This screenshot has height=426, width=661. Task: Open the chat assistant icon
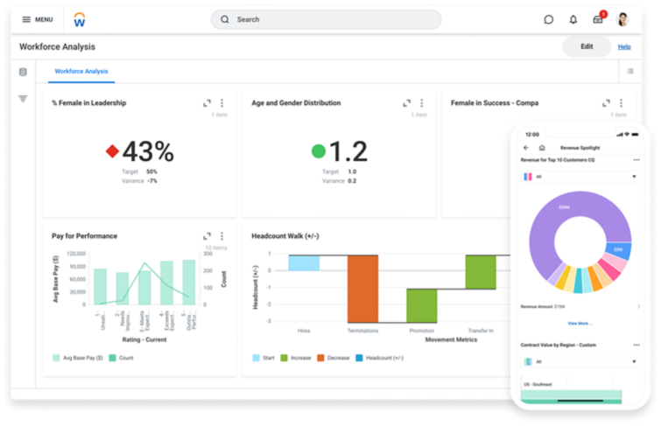548,19
